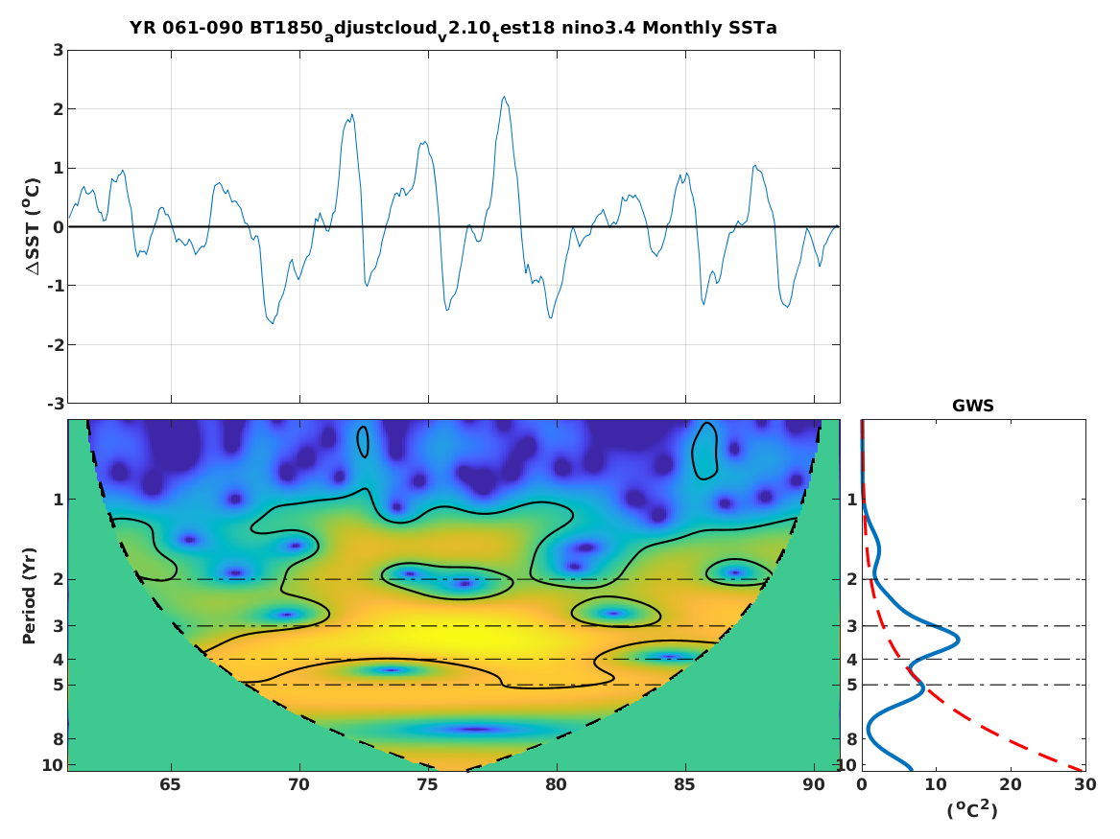Click the GWS panel title

point(973,406)
